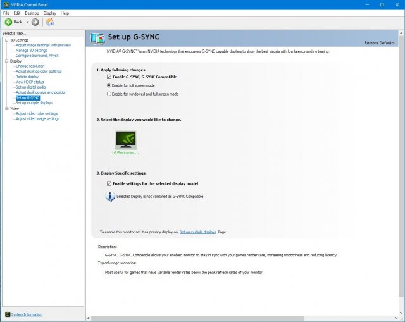The width and height of the screenshot is (405, 322).
Task: Click the Home icon in toolbar
Action: tap(50, 22)
